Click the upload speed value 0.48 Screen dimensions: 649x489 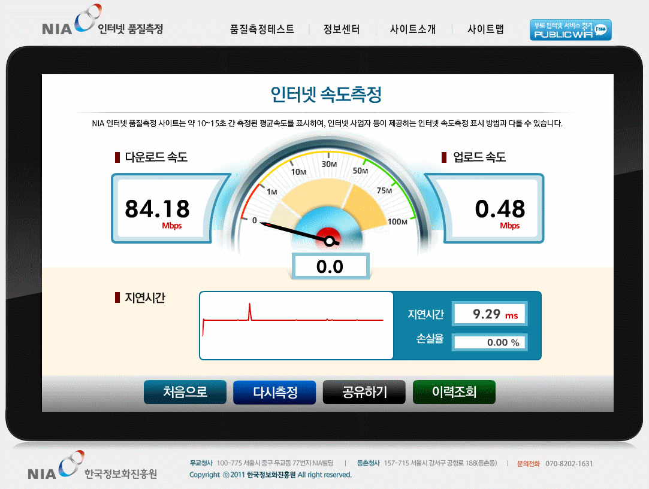(x=500, y=209)
